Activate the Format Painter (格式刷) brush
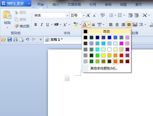Image resolution: width=153 pixels, height=116 pixels. point(17,26)
